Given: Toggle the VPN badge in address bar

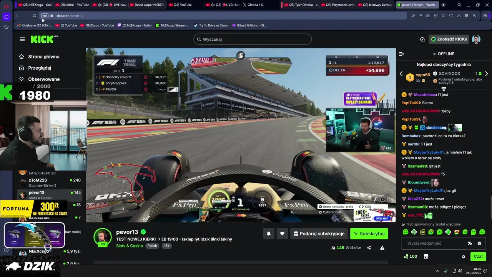Looking at the screenshot, I should pyautogui.click(x=45, y=16).
